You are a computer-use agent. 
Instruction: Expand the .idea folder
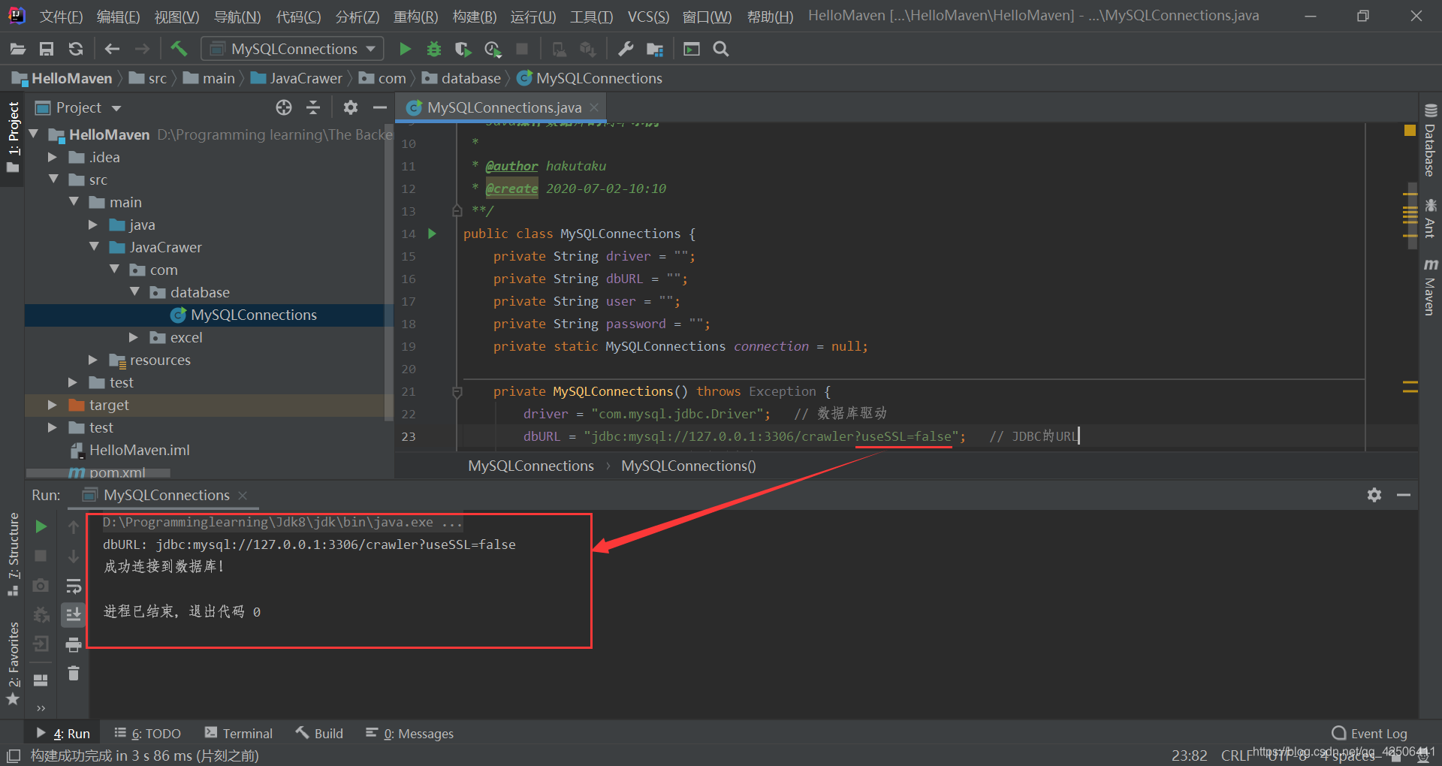(x=52, y=157)
